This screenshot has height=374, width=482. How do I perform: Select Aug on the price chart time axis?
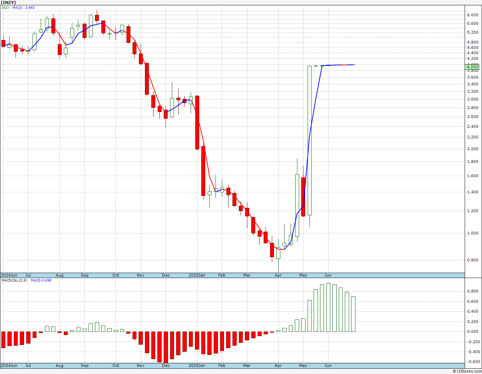60,275
